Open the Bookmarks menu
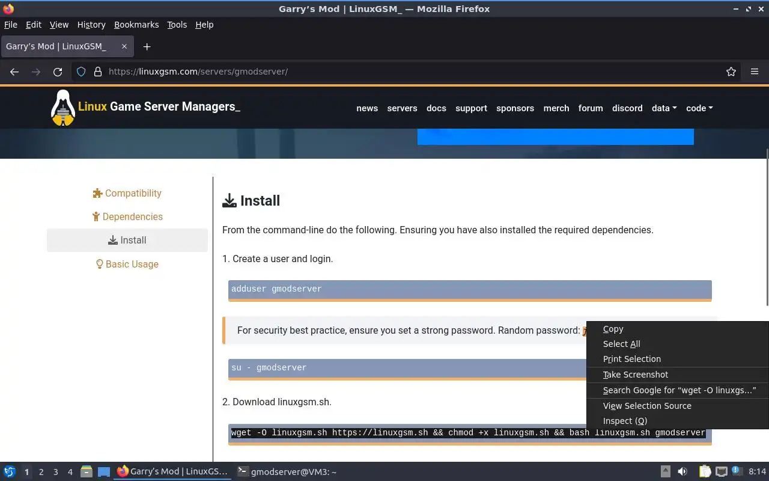This screenshot has height=481, width=769. [136, 25]
